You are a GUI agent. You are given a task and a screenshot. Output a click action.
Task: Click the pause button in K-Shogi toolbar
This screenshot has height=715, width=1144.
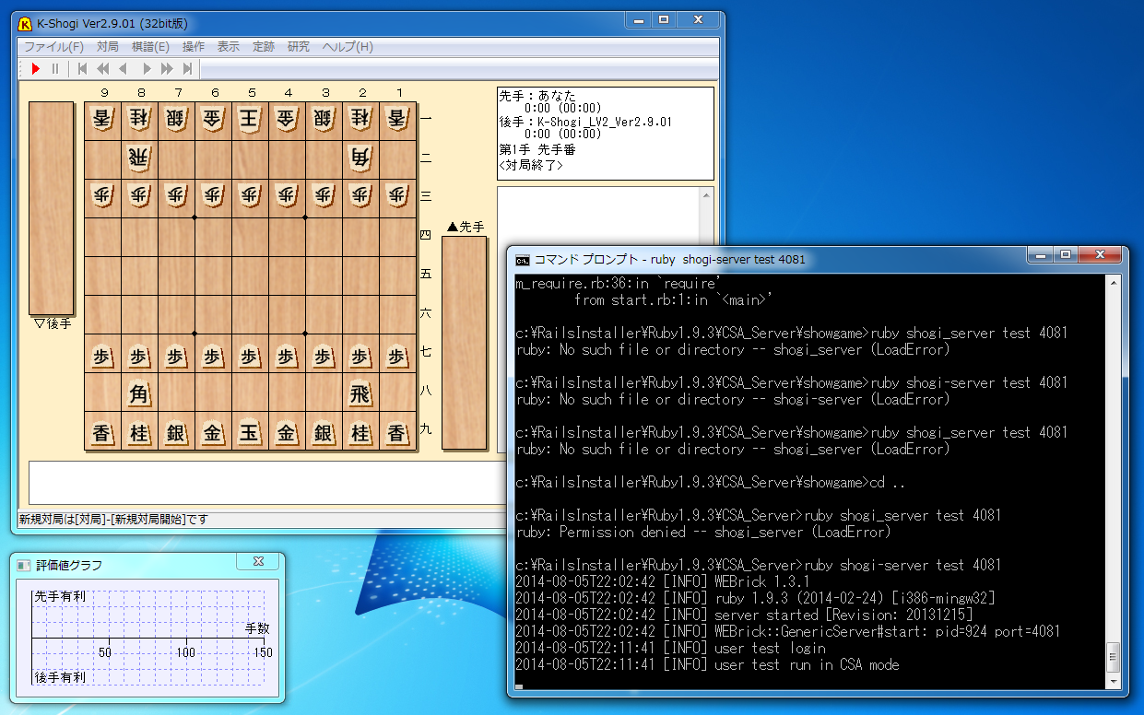pos(55,68)
